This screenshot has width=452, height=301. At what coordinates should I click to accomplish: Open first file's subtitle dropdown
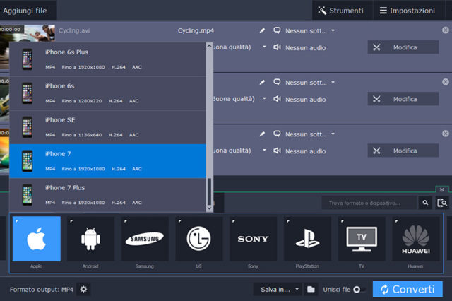pyautogui.click(x=333, y=31)
